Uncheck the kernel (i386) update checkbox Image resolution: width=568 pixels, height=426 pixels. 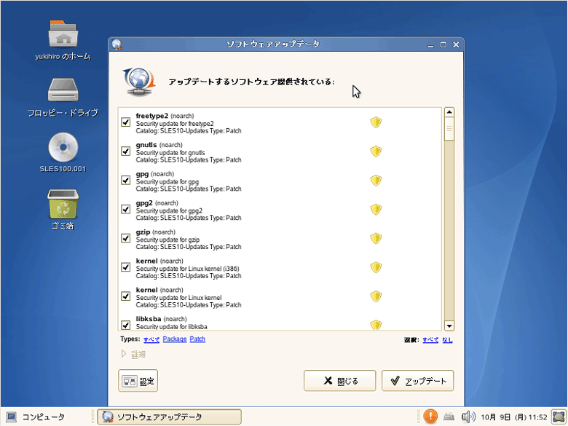[x=126, y=267]
